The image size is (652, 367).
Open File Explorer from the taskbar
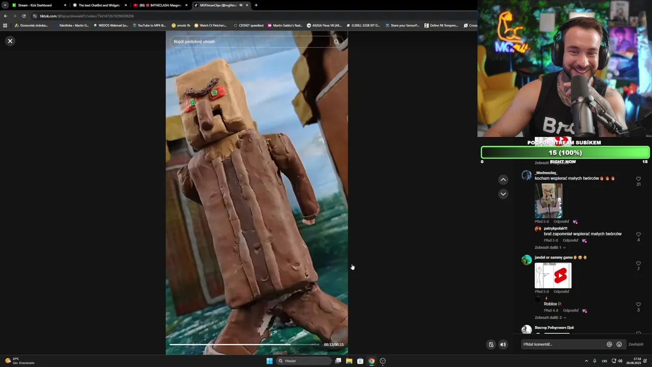pyautogui.click(x=349, y=361)
